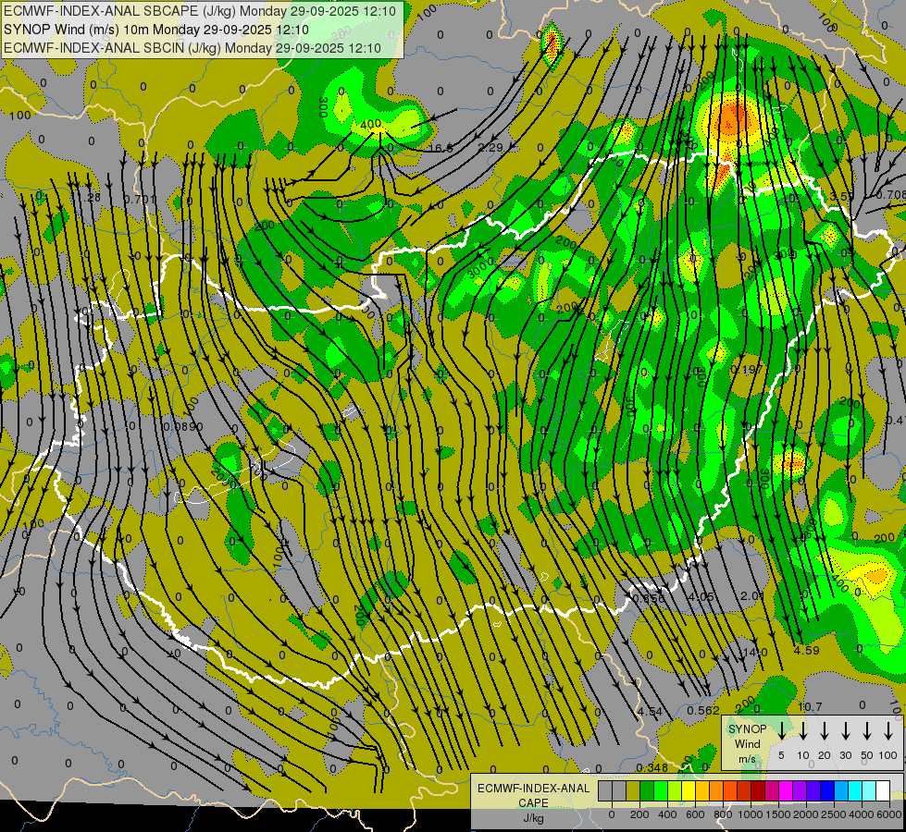Click the 100 speed label in wind legend
Screen dimensions: 906x832
pos(888,755)
